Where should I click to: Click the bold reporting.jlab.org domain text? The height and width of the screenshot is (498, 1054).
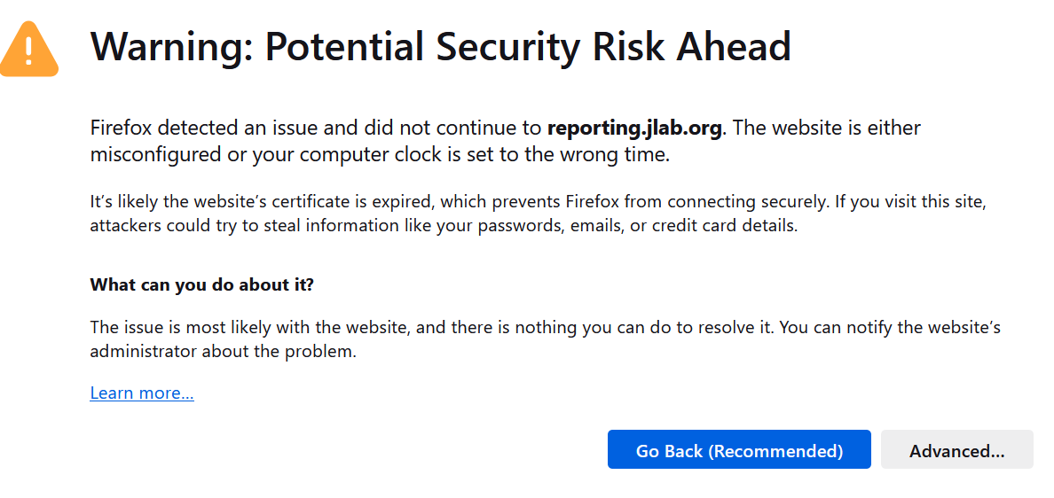633,128
